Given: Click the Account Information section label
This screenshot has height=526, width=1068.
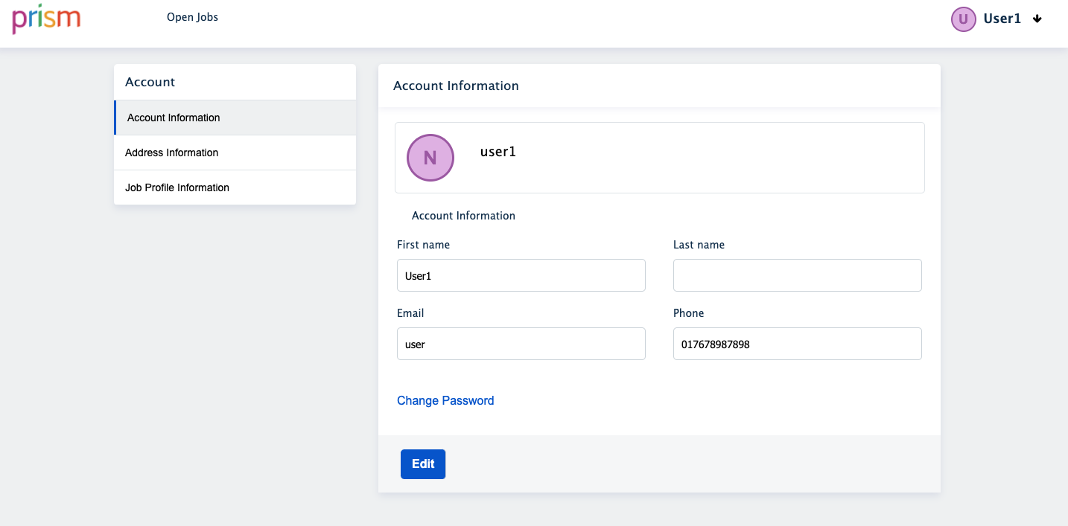Looking at the screenshot, I should click(463, 216).
